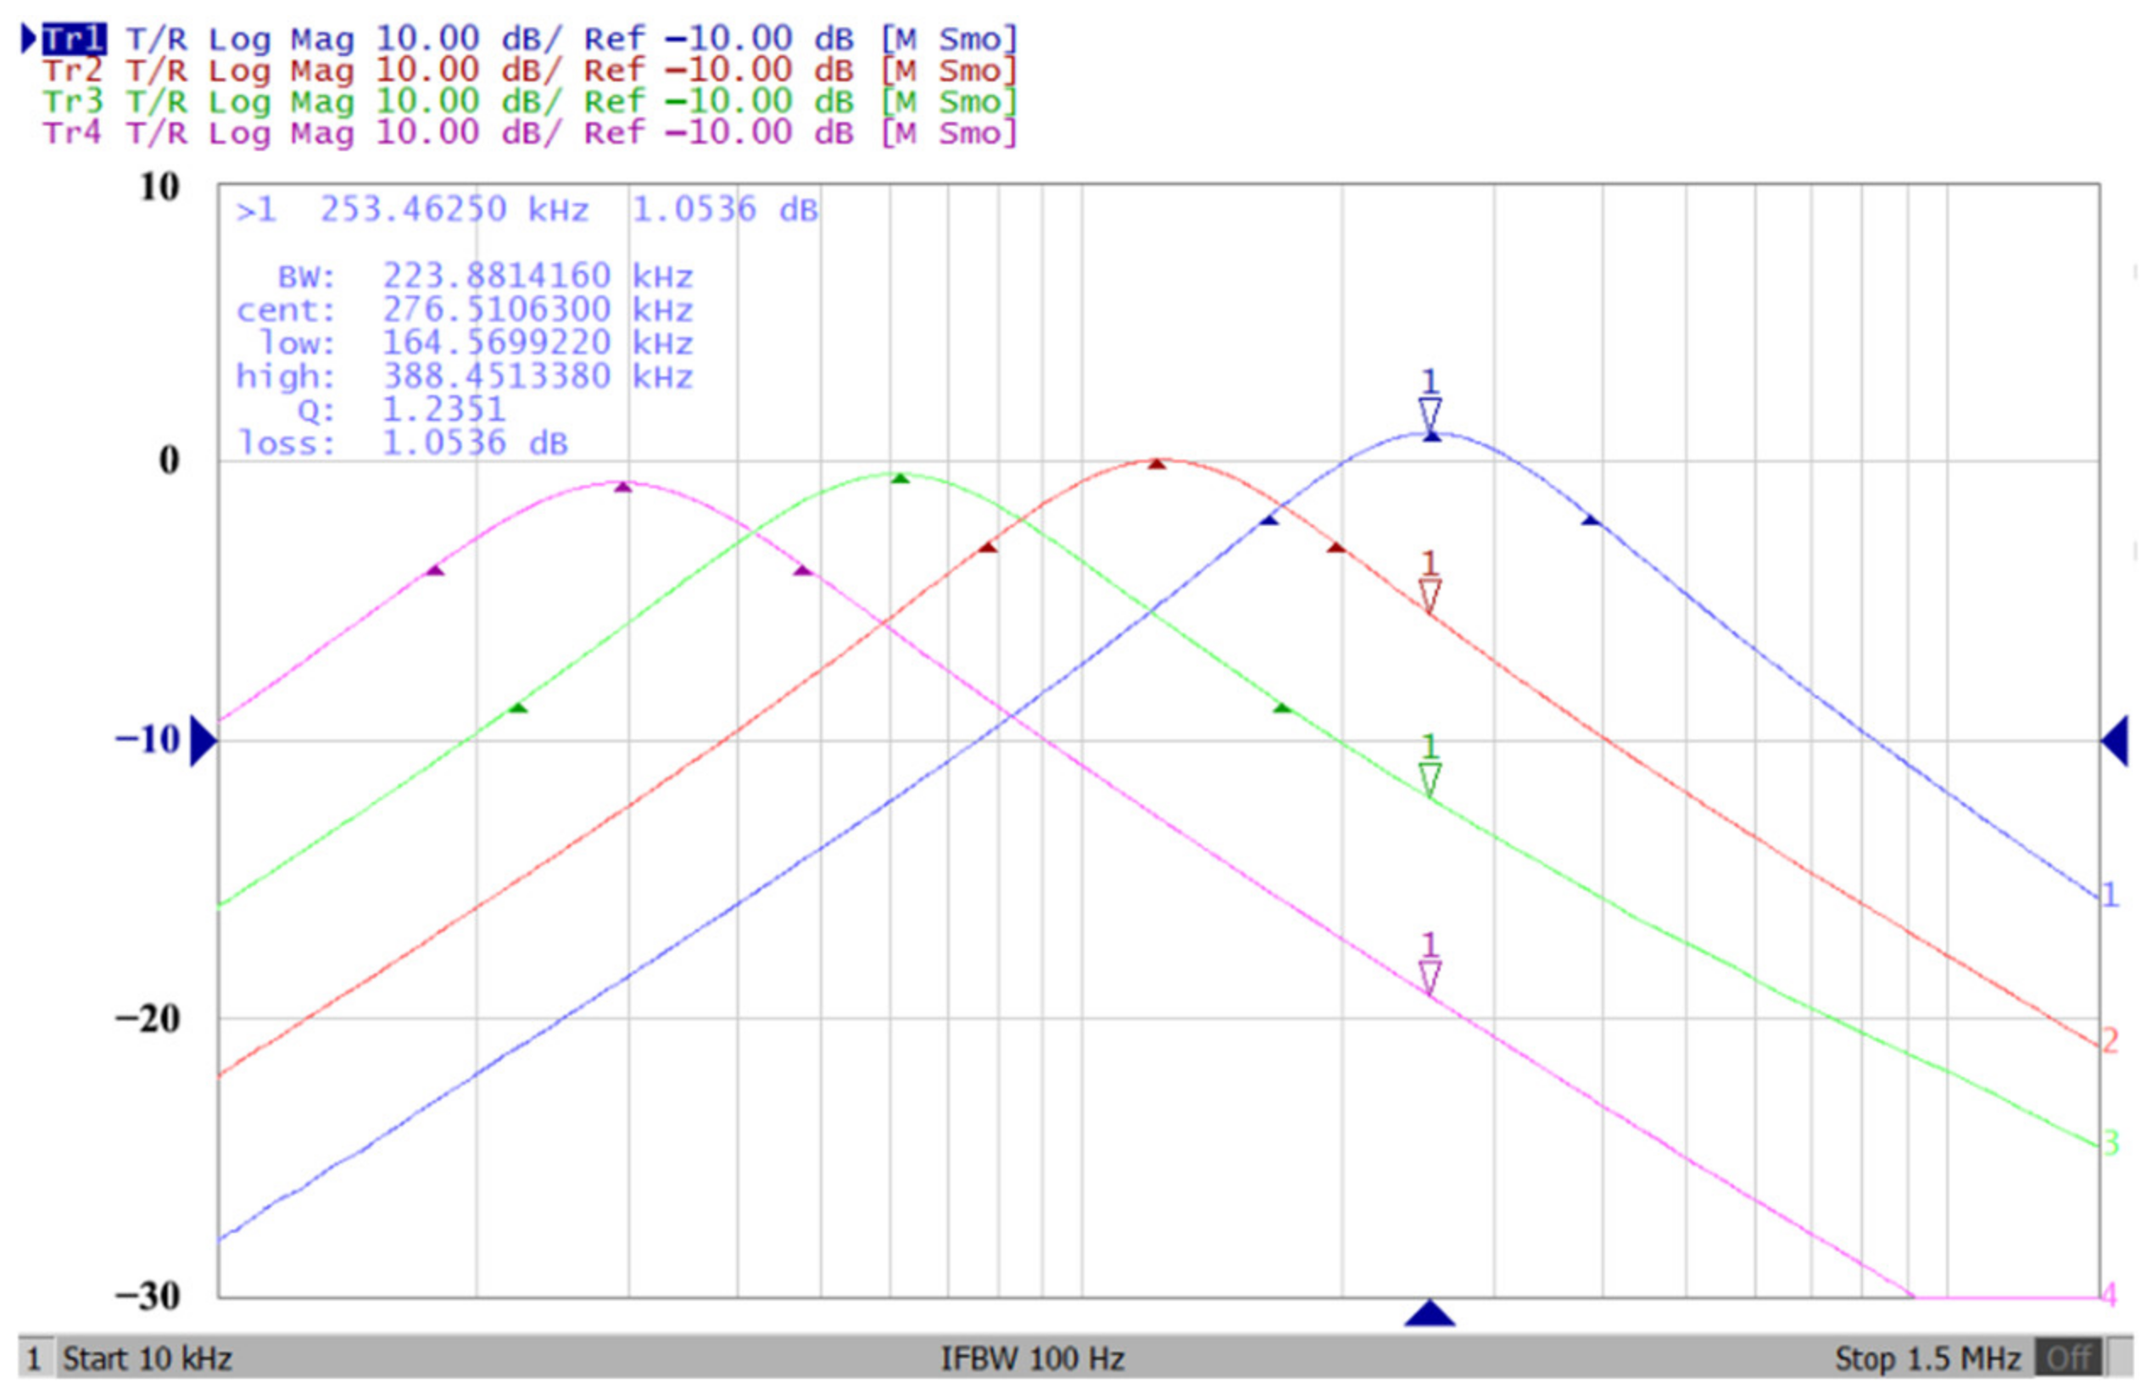Click magenta marker 1 on Tr4 trace
Image resolution: width=2147 pixels, height=1394 pixels.
coord(1429,977)
